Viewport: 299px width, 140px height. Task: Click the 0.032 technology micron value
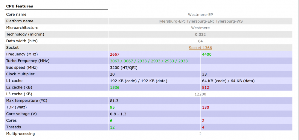tap(200, 35)
